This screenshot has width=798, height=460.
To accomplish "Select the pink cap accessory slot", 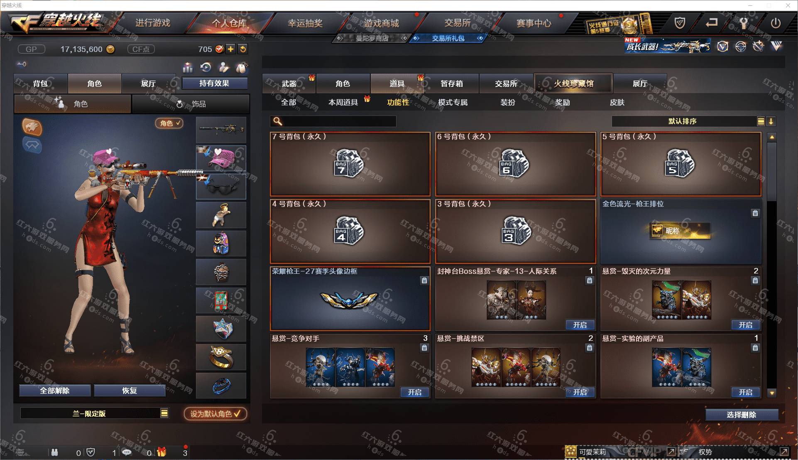I will pos(221,158).
